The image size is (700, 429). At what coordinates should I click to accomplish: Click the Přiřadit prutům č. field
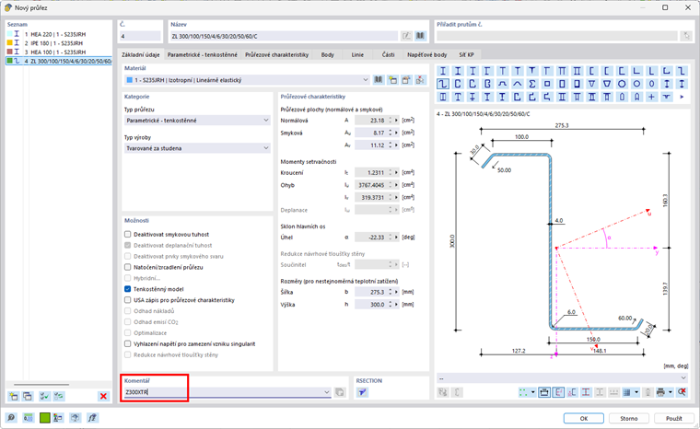click(556, 36)
